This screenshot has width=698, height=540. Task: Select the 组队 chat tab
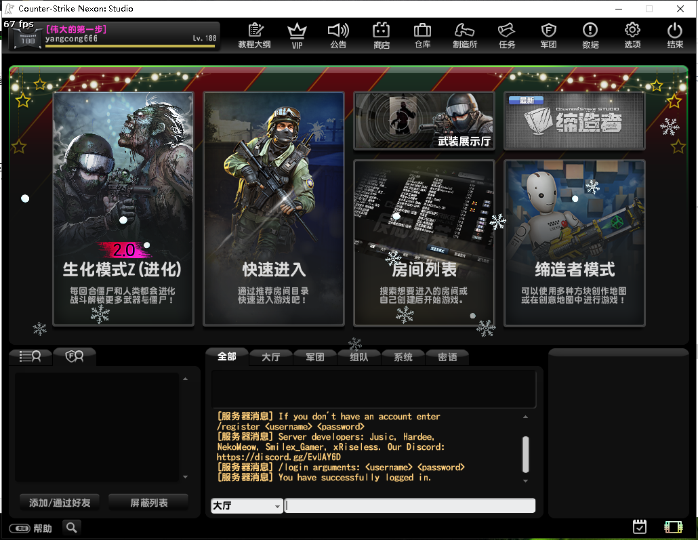click(358, 357)
